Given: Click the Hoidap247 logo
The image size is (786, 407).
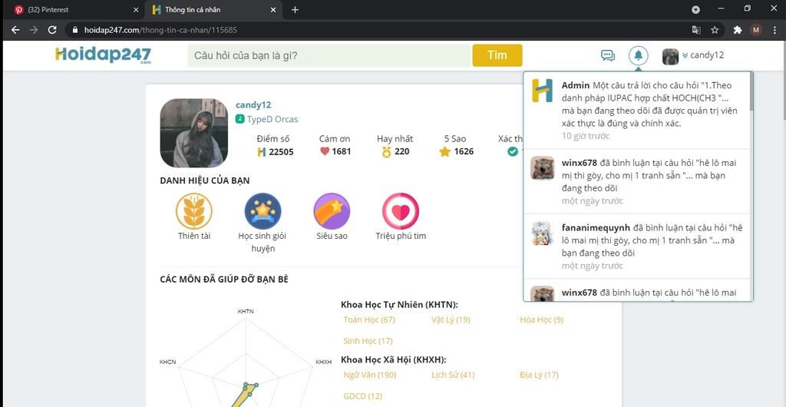Looking at the screenshot, I should click(103, 55).
